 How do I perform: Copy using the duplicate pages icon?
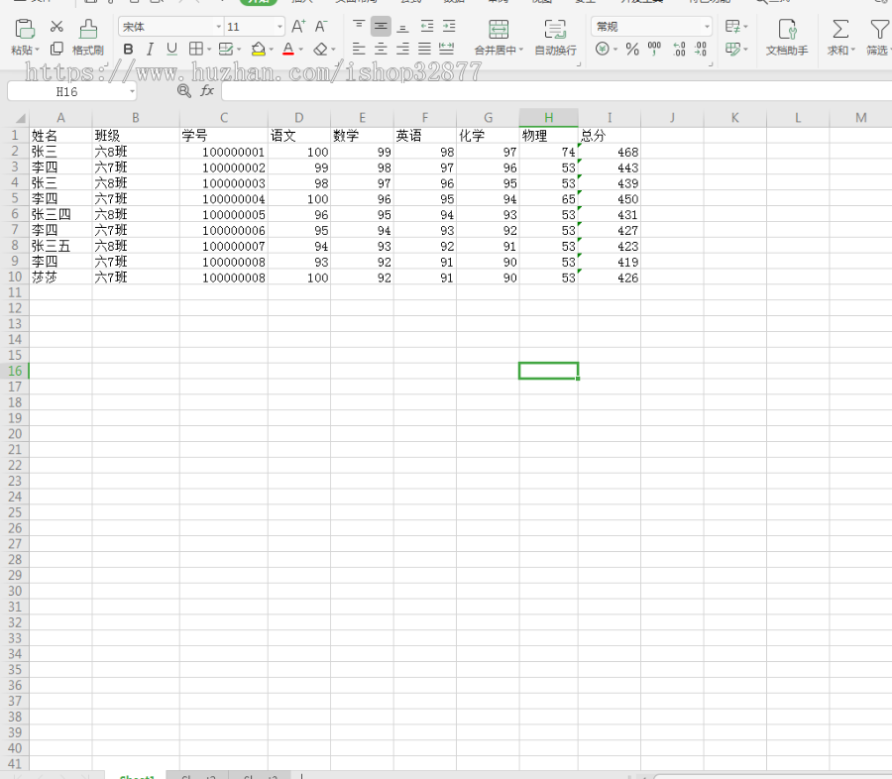[x=56, y=49]
